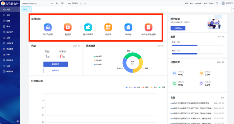Collapse the left sidebar menu
Screen dimensions: 234x124
click(x=18, y=121)
